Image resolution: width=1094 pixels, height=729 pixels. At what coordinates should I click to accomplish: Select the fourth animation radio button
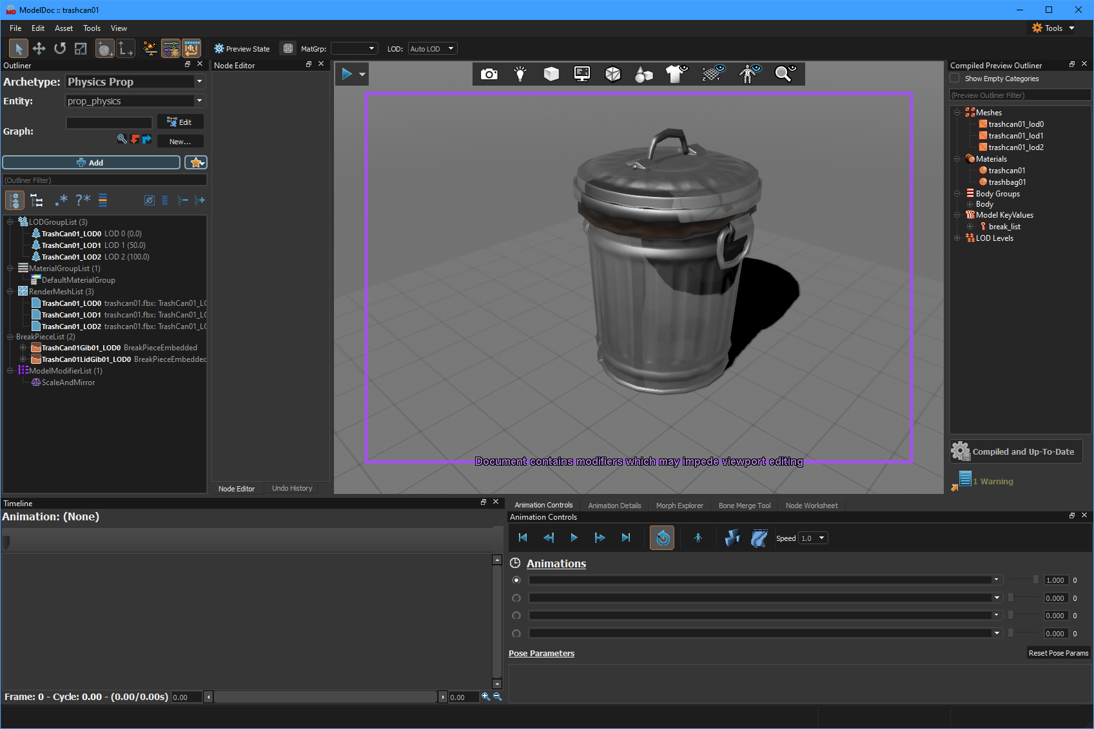point(516,634)
